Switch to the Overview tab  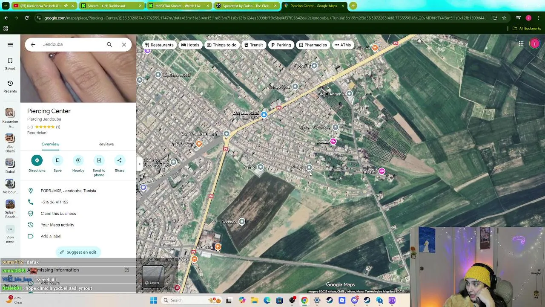[x=50, y=144]
